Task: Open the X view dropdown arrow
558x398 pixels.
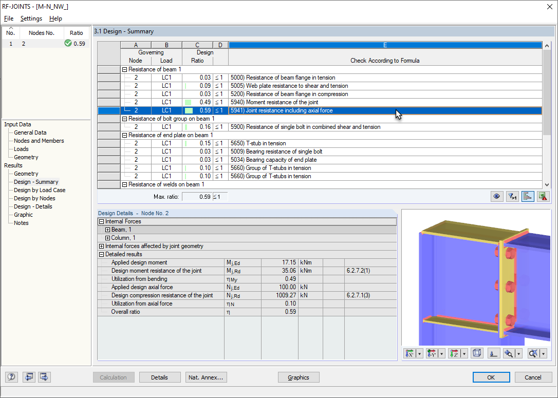Action: (420, 353)
